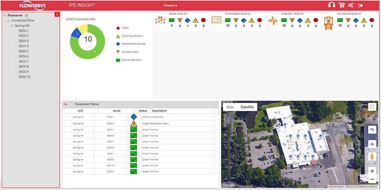Click the 3820-2 yellow warning status icon
This screenshot has height=190, width=381.
pos(134,124)
